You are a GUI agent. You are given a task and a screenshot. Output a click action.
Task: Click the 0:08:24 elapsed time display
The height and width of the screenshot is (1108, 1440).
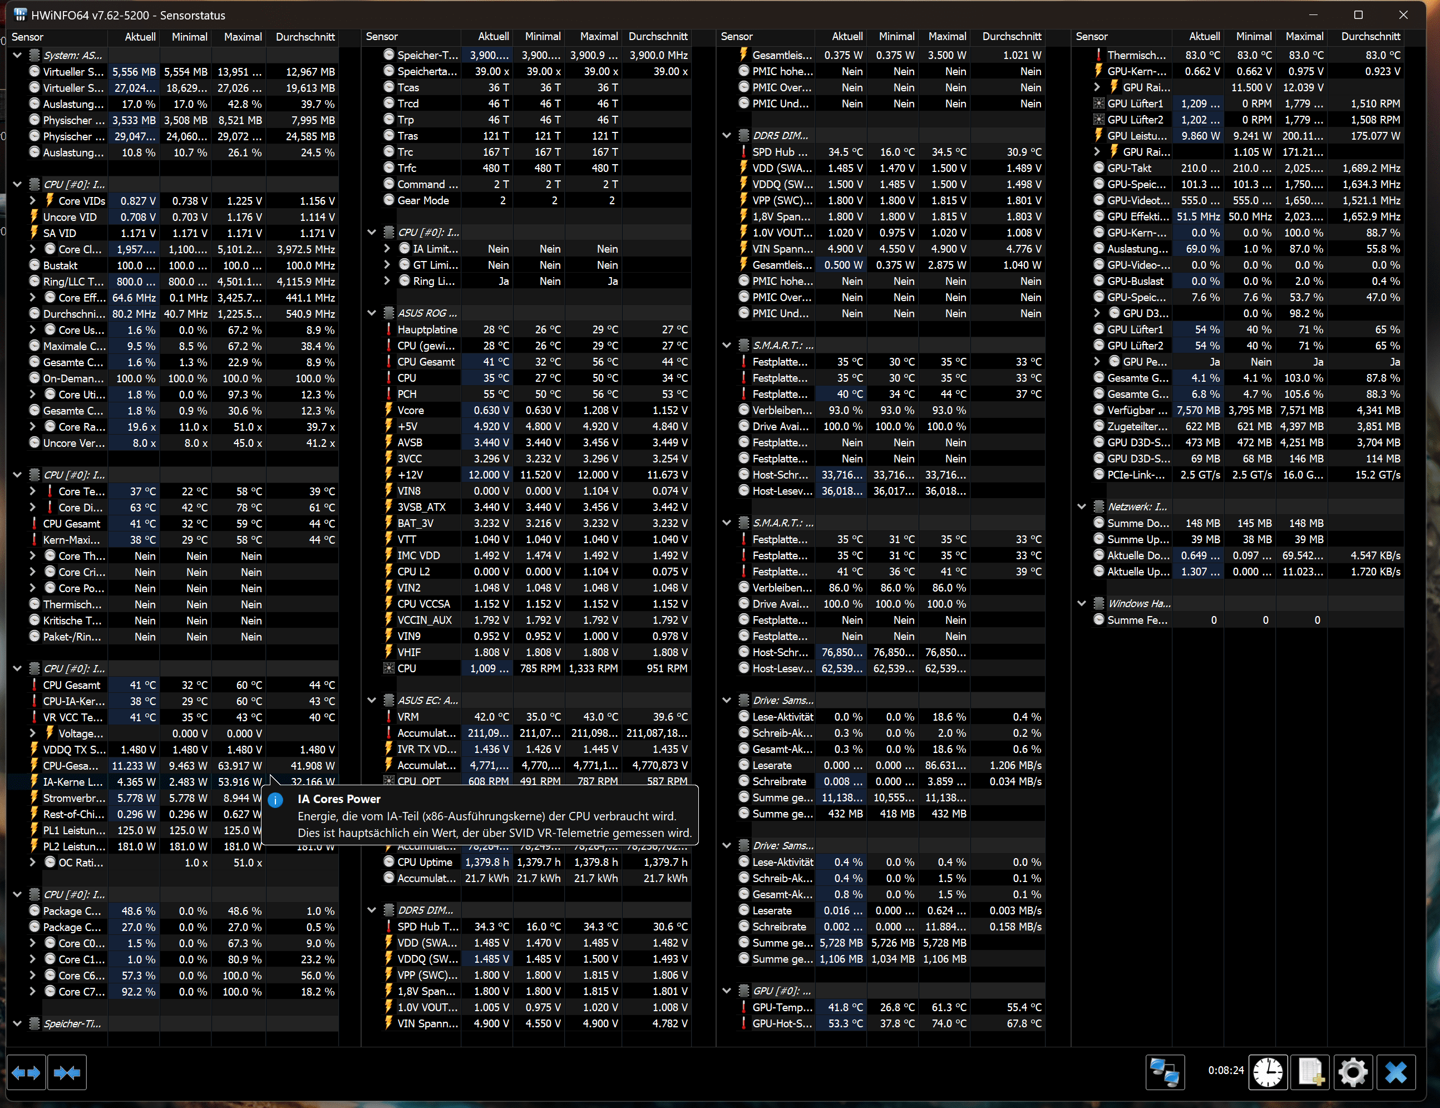coord(1225,1070)
